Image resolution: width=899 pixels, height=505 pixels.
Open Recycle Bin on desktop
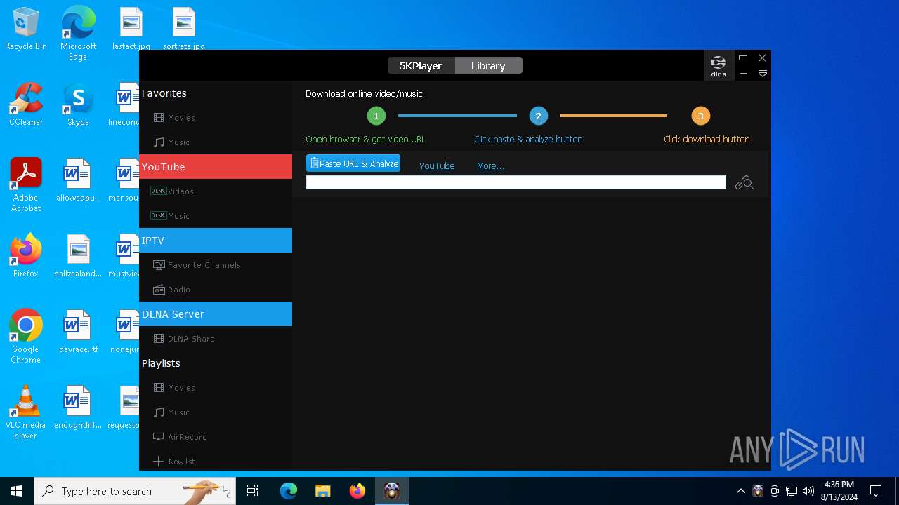tap(26, 29)
